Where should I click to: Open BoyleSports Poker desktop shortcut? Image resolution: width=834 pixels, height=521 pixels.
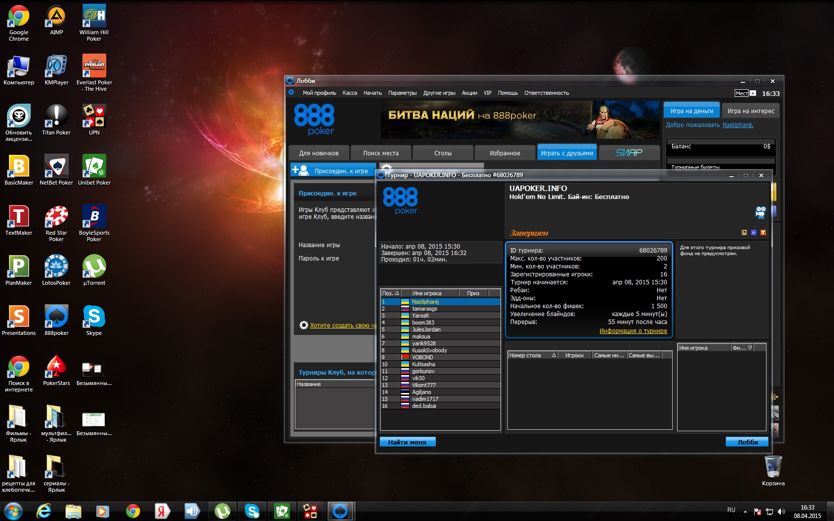click(x=94, y=223)
